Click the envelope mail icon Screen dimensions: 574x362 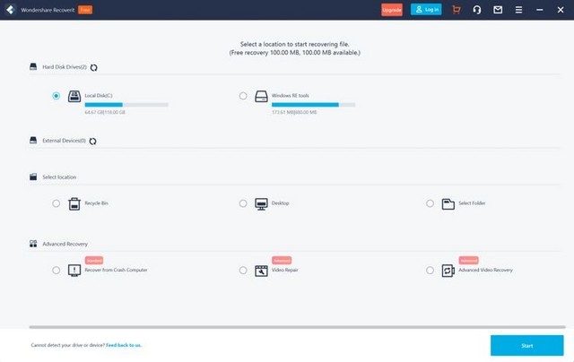[x=498, y=10]
